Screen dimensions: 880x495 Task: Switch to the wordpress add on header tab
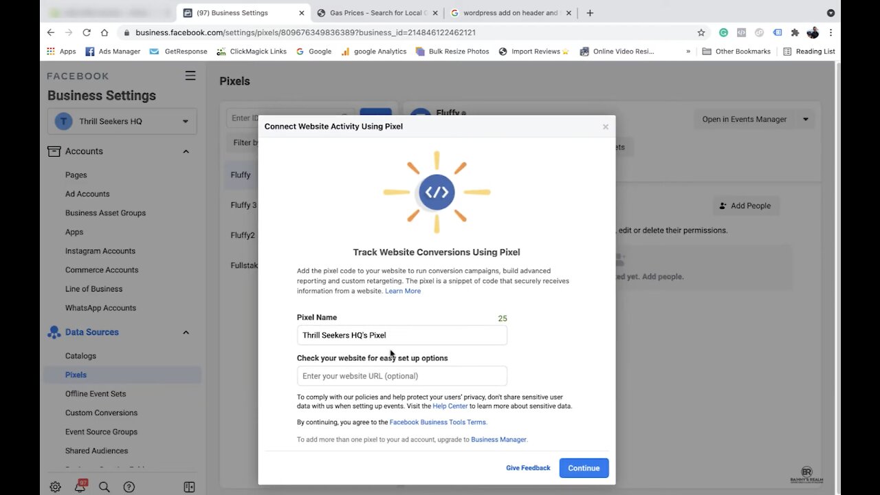(511, 12)
